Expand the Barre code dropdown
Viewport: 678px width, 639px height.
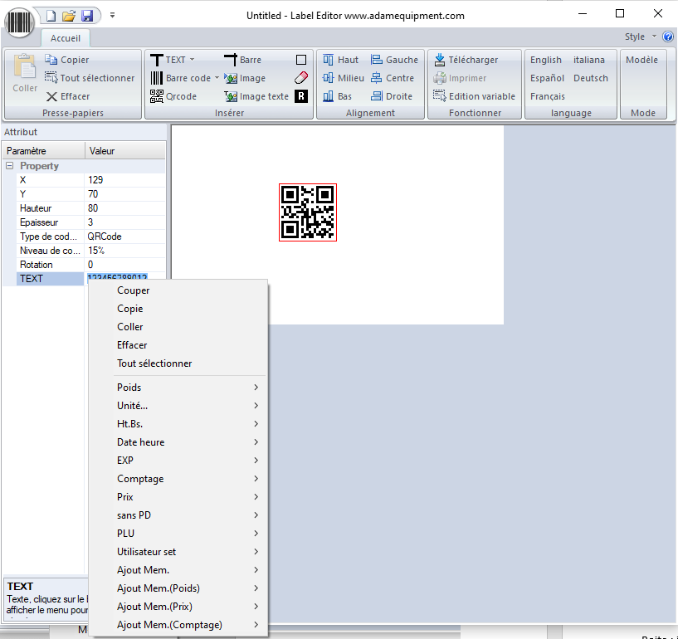[x=217, y=78]
